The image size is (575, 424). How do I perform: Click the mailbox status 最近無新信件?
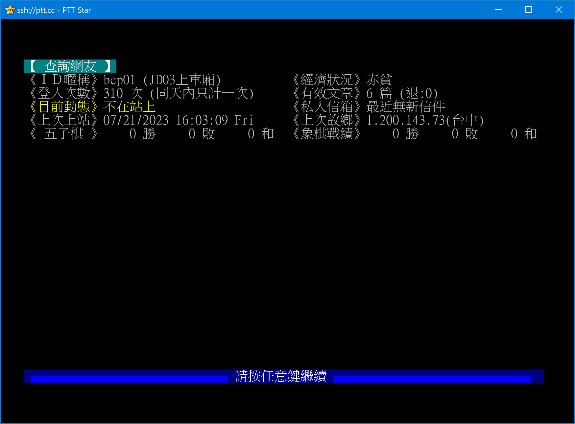[405, 107]
